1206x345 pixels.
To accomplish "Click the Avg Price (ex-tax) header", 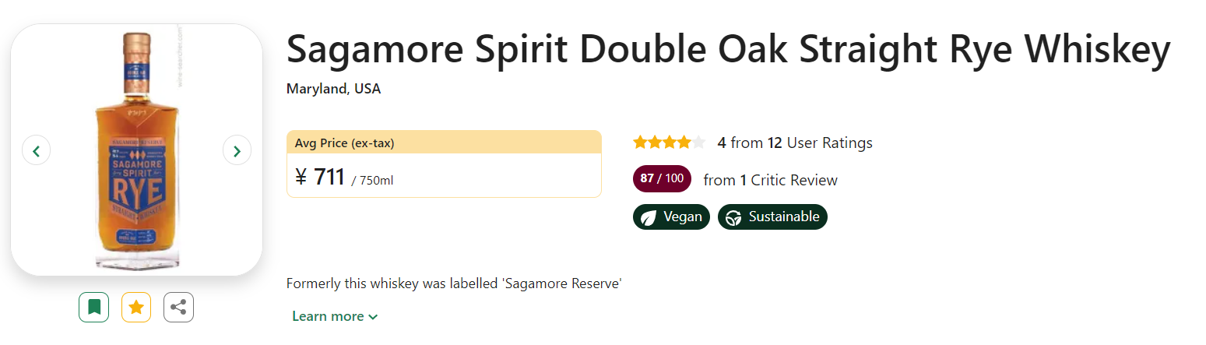I will pos(345,143).
